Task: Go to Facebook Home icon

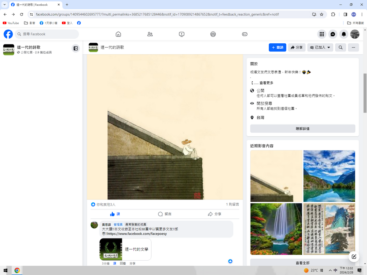Action: tap(118, 34)
